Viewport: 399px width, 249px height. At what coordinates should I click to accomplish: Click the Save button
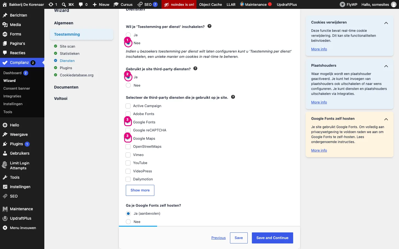[239, 238]
